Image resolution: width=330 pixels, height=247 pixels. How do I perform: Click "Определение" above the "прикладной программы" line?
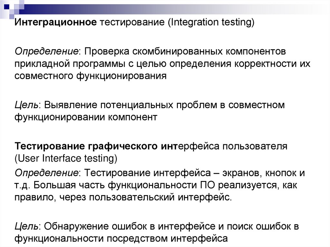click(47, 51)
